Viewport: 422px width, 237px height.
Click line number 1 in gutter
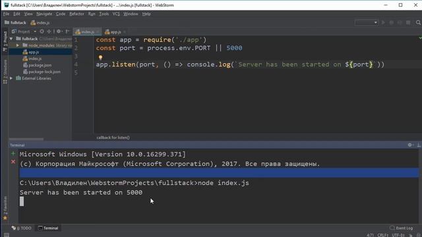[76, 39]
